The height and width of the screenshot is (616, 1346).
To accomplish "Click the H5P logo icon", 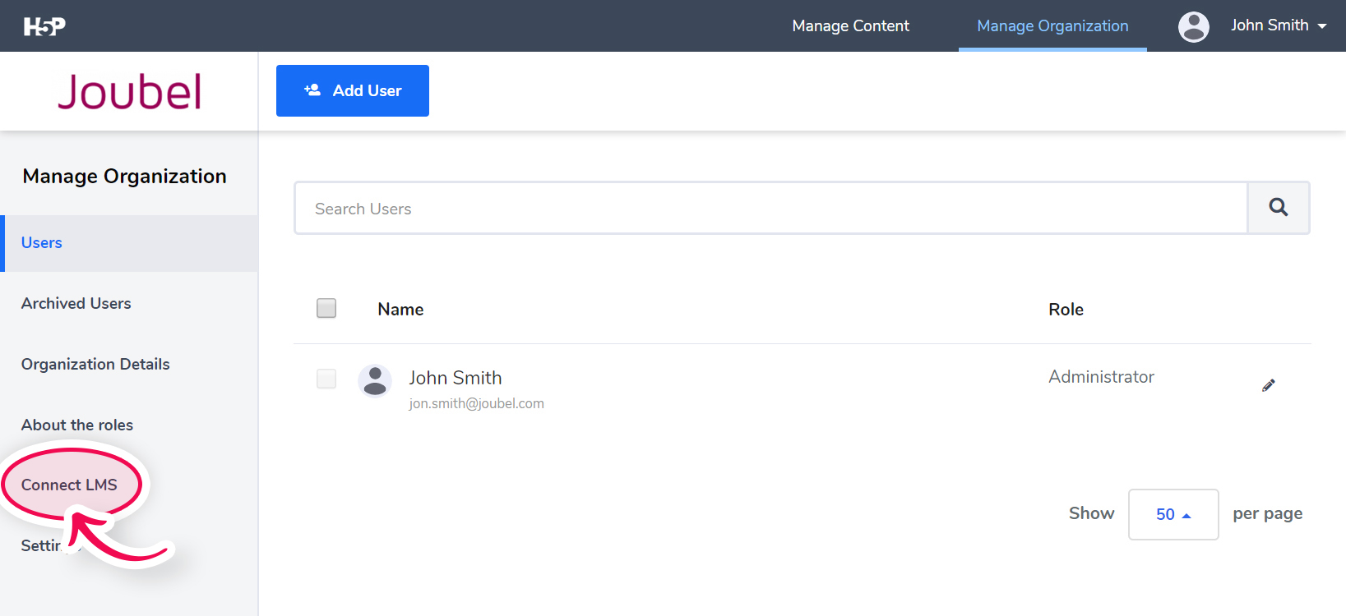I will coord(44,26).
